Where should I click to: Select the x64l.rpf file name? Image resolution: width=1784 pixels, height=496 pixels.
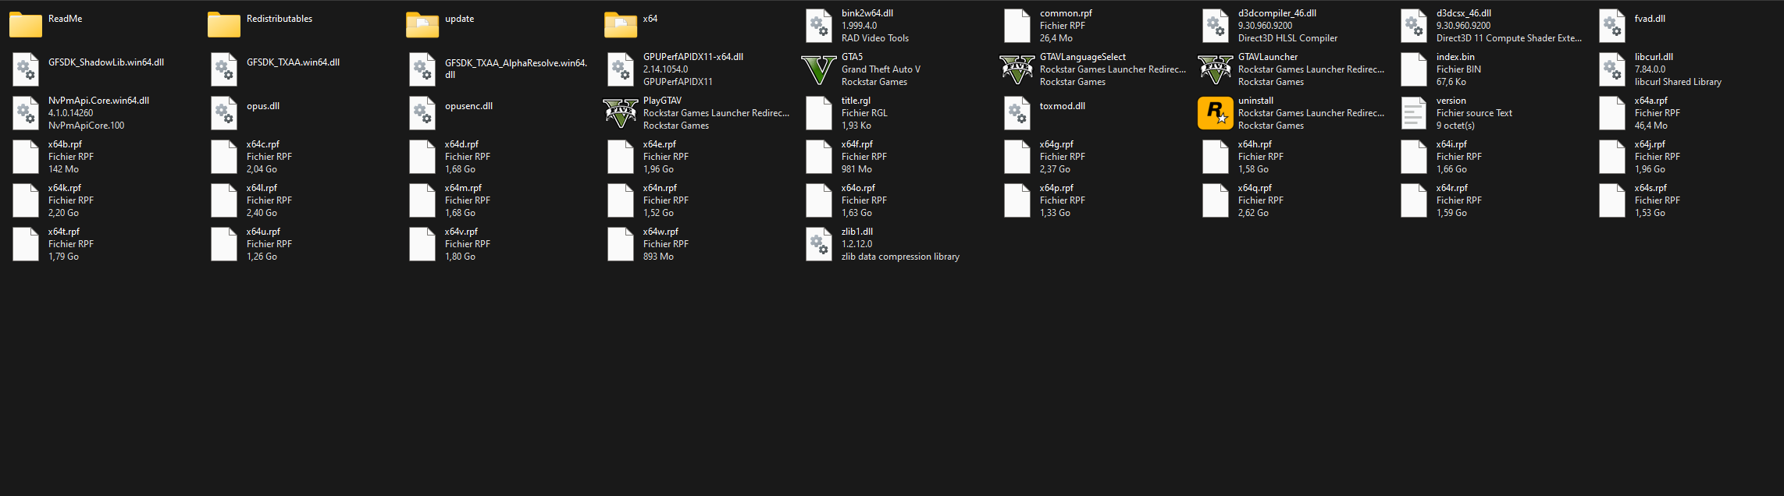(262, 188)
